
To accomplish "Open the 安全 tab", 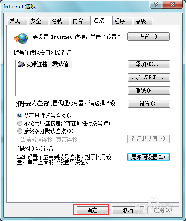I will tap(39, 21).
